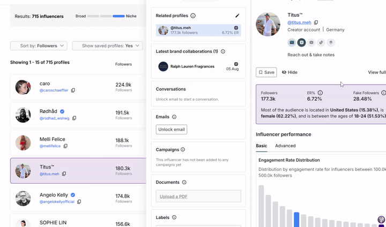Click the SOPHIE LIN influencer name
This screenshot has height=227, width=386.
tap(53, 223)
